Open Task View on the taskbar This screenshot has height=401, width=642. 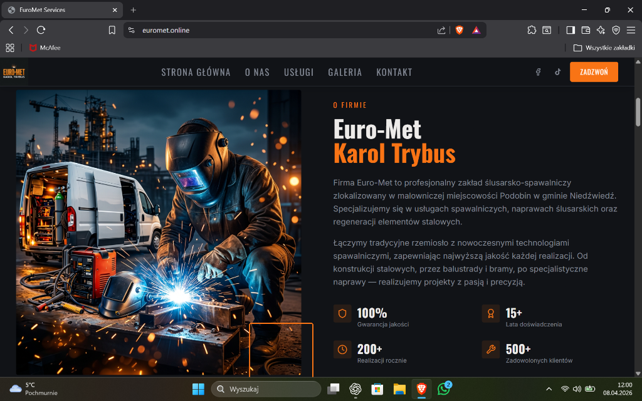click(334, 388)
